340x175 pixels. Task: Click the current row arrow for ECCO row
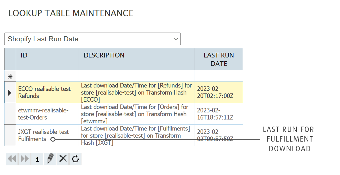[10, 92]
